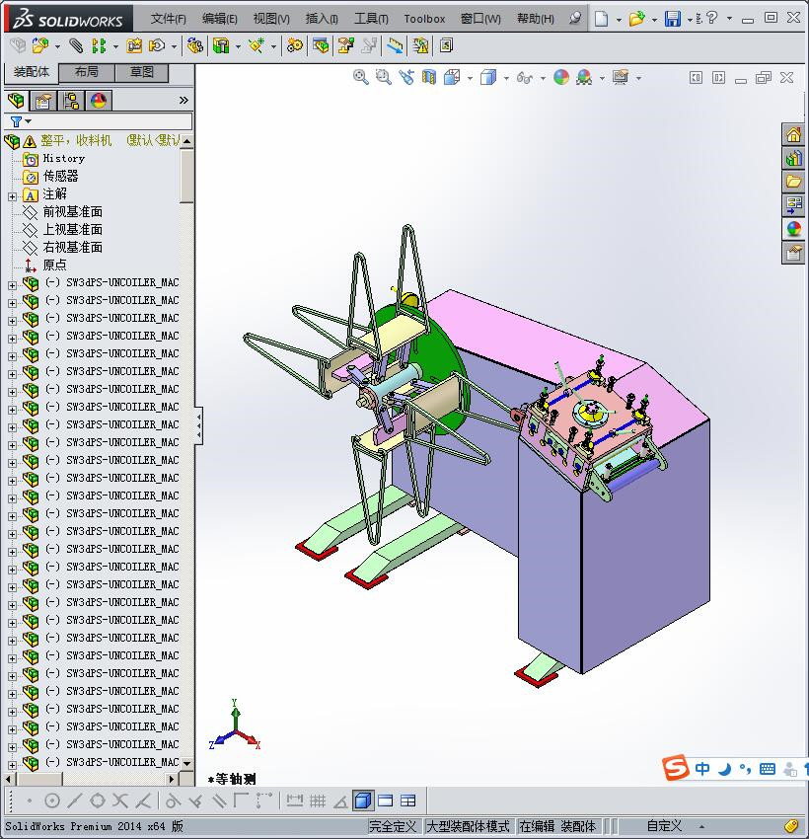Switch to the 布局 tab
Image resolution: width=809 pixels, height=839 pixels.
coord(87,72)
